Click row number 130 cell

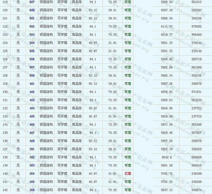point(5,92)
